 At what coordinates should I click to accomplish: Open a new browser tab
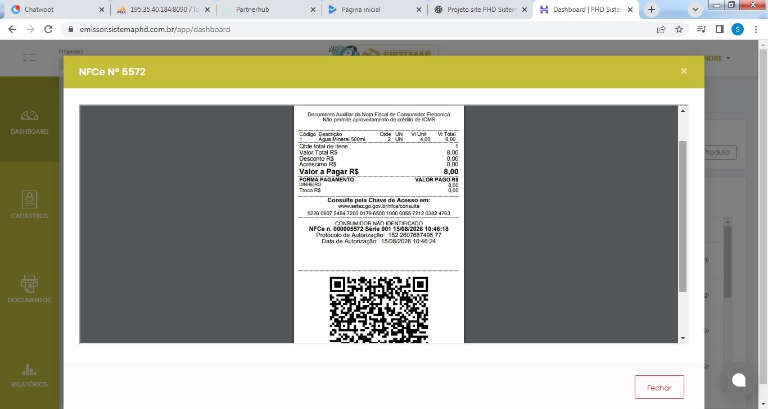(x=652, y=10)
